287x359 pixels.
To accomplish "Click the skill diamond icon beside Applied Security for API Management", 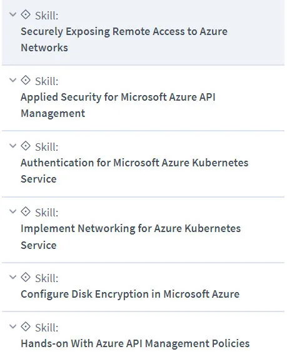I will [26, 80].
